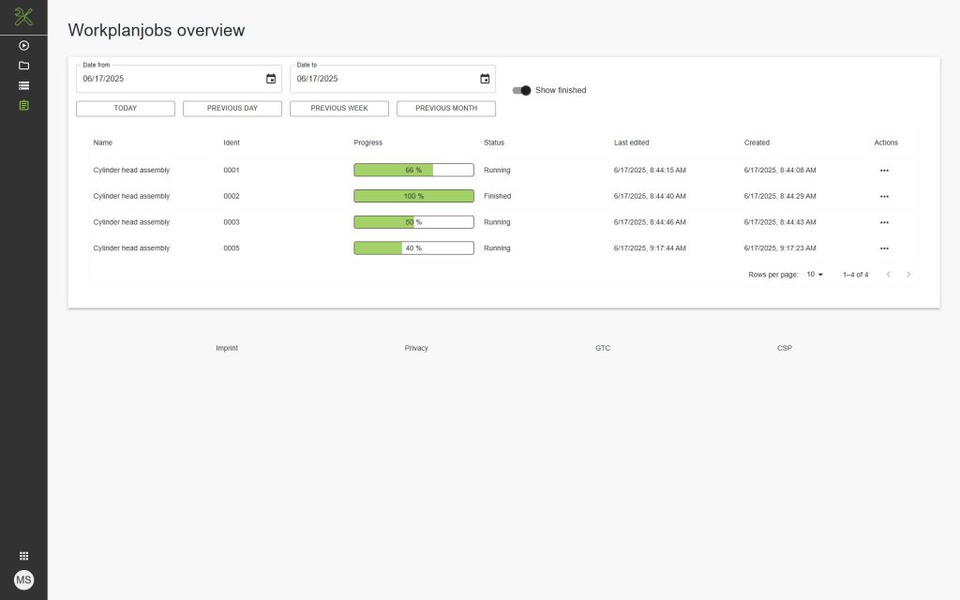
Task: Open the green clipboard workplanjobs icon
Action: pos(23,105)
